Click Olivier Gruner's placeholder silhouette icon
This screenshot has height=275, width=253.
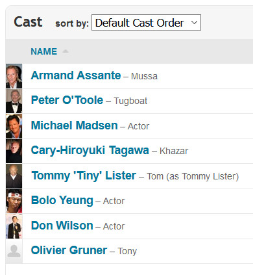click(x=14, y=252)
